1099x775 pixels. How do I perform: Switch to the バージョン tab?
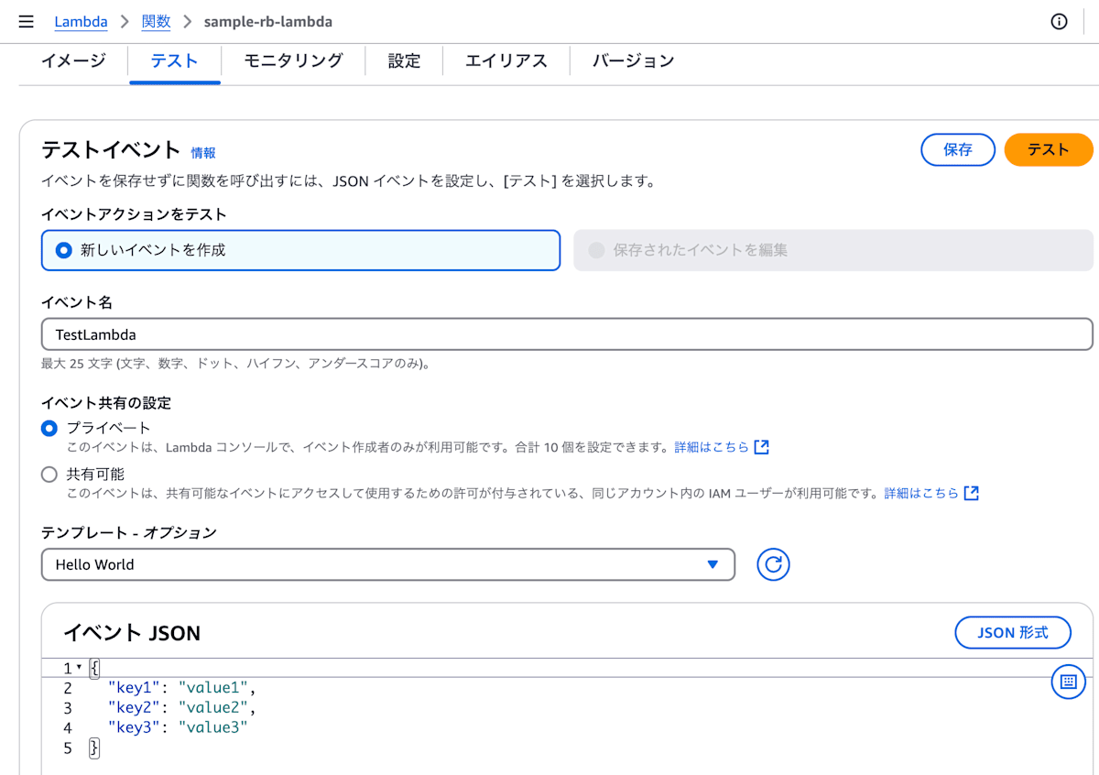(x=633, y=60)
